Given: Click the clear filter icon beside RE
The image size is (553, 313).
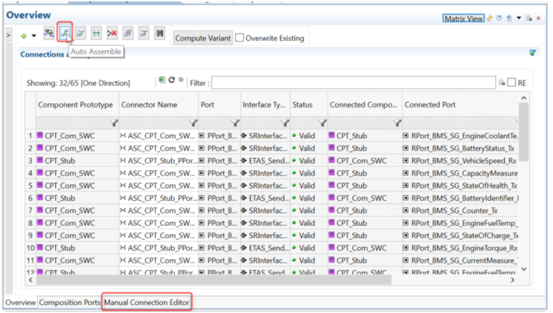Looking at the screenshot, I should [501, 83].
